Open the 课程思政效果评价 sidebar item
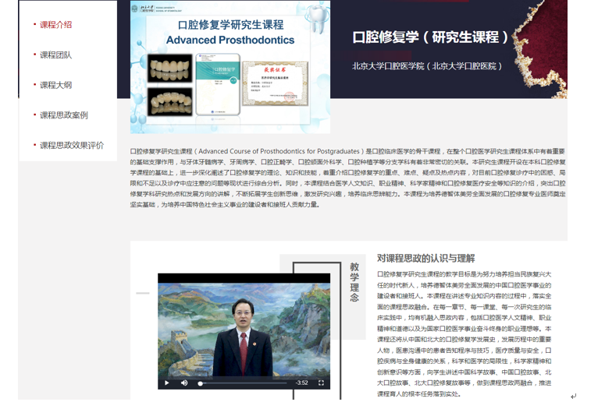The height and width of the screenshot is (402, 598). [72, 145]
